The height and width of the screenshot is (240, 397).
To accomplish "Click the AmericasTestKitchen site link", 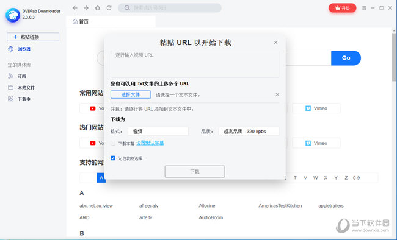I will (x=280, y=206).
